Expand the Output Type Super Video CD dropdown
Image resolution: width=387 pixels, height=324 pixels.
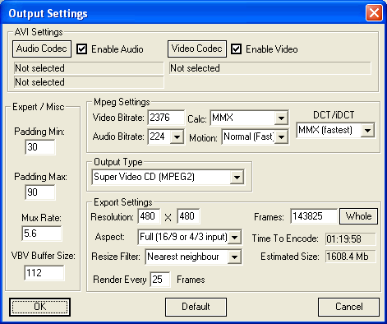coord(237,177)
